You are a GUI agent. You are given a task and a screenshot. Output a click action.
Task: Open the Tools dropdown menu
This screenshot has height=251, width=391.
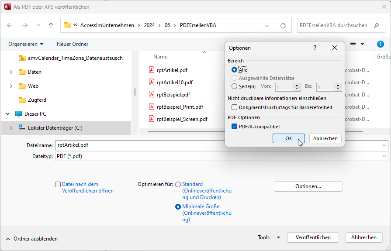[269, 237]
